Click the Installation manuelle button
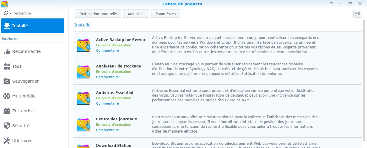The image size is (367, 148). [98, 14]
